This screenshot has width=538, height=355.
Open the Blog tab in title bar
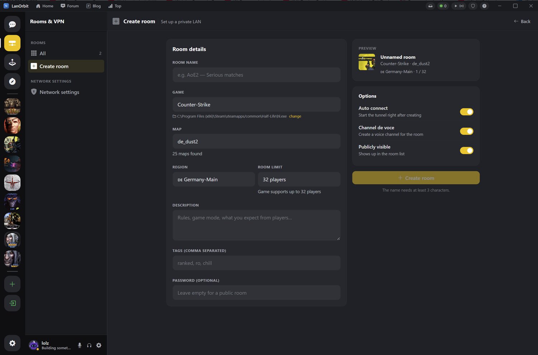(94, 6)
